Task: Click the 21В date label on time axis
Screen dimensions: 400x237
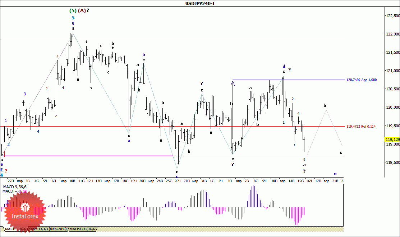Action: click(335, 181)
